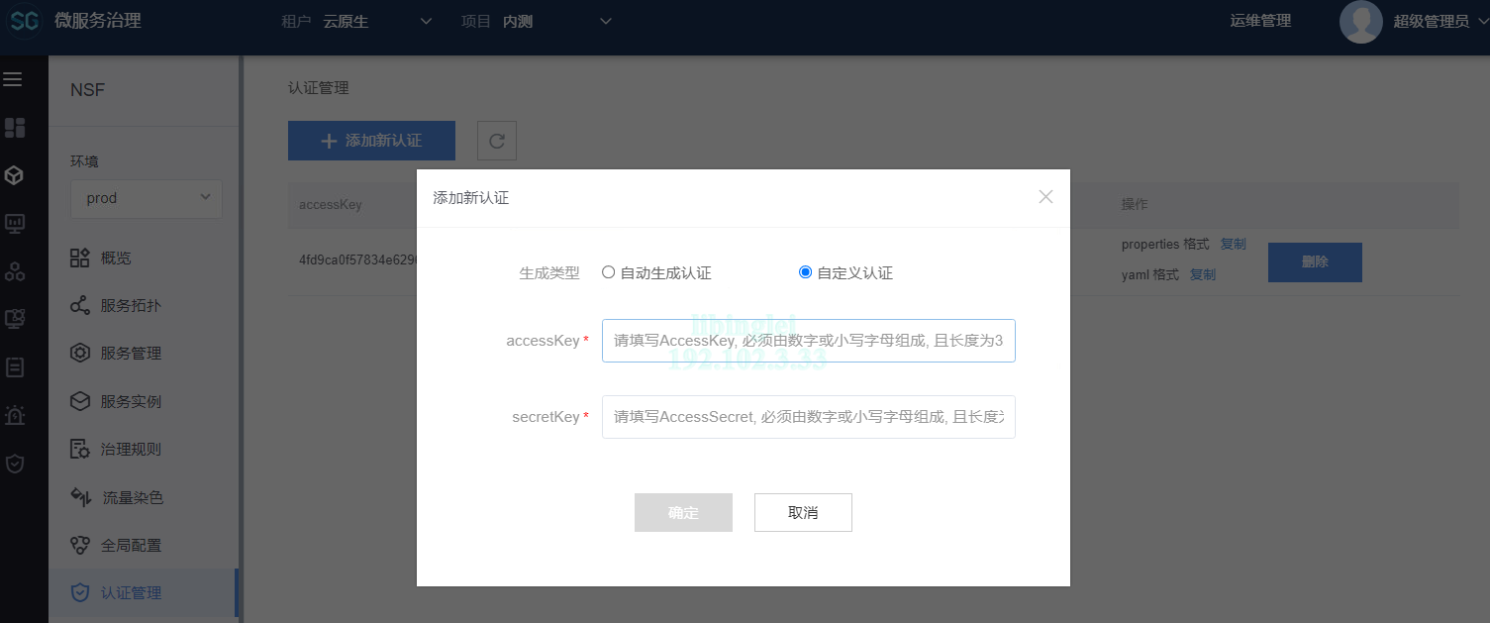Click the 取消 button
Viewport: 1490px width, 623px height.
(803, 512)
